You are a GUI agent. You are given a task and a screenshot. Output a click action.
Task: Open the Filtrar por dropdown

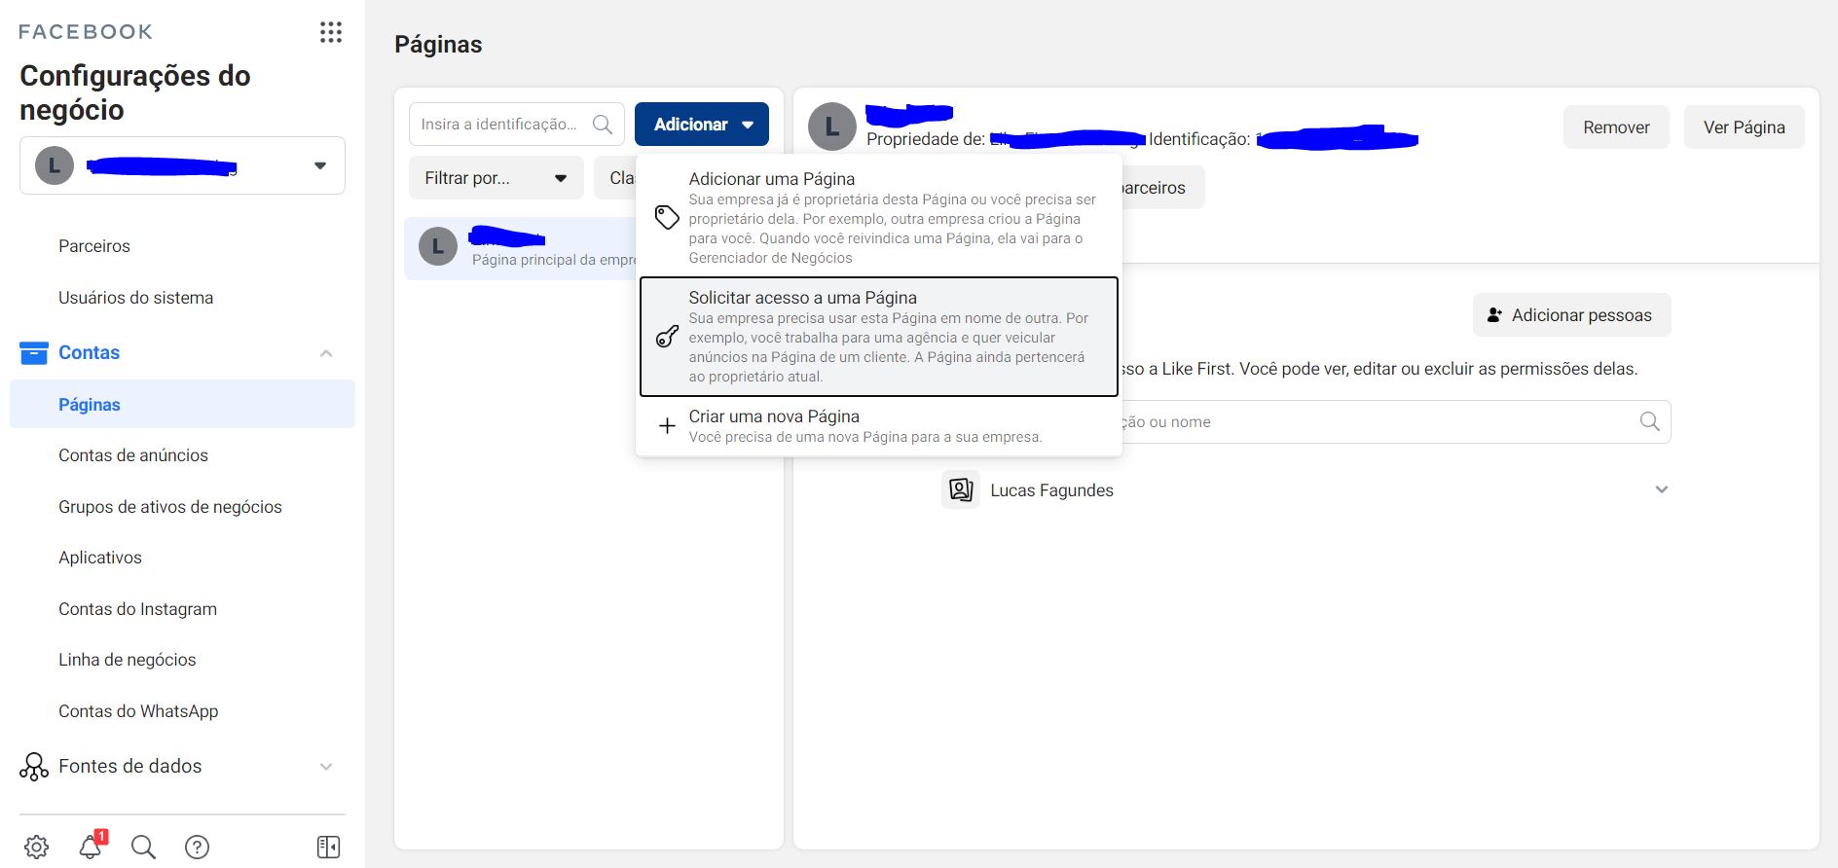click(496, 178)
